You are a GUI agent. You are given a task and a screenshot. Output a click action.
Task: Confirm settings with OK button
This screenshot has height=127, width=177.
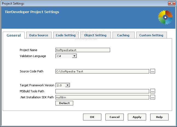(x=92, y=117)
